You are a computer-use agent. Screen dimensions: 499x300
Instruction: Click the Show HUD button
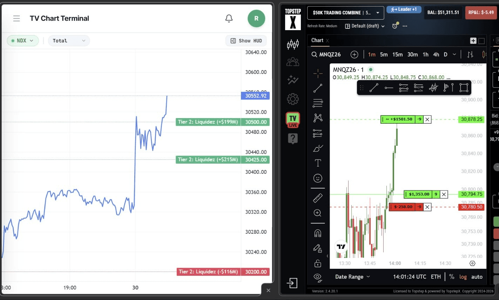pos(246,41)
